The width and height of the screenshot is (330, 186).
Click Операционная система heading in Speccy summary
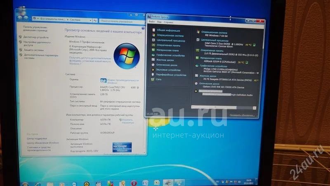pos(214,33)
